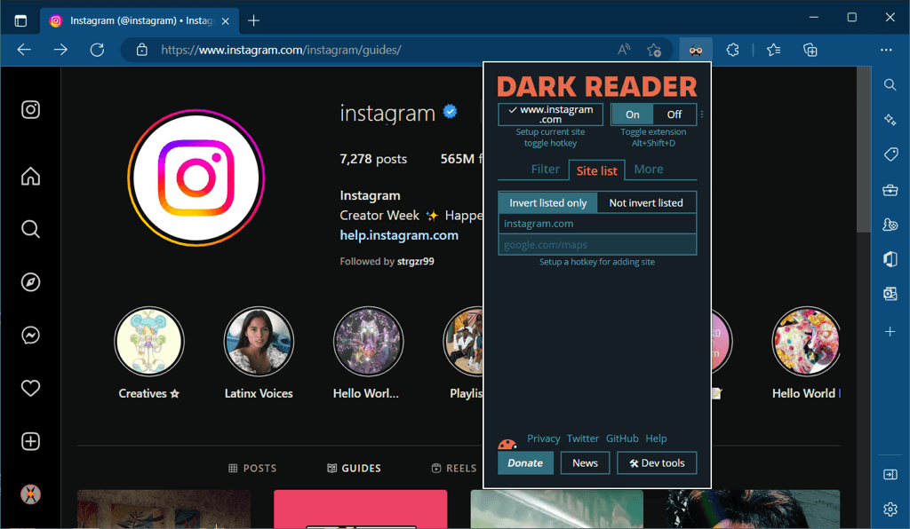Open Dark Reader GitHub link
Screen dimensions: 910x529
click(622, 438)
